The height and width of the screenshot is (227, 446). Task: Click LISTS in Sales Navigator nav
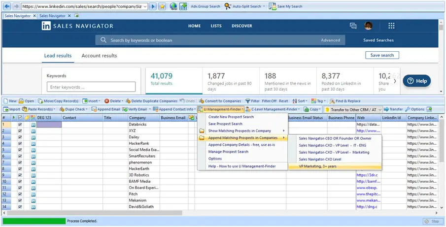click(x=216, y=26)
